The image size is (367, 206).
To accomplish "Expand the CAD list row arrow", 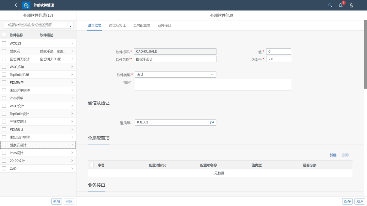I will point(72,168).
